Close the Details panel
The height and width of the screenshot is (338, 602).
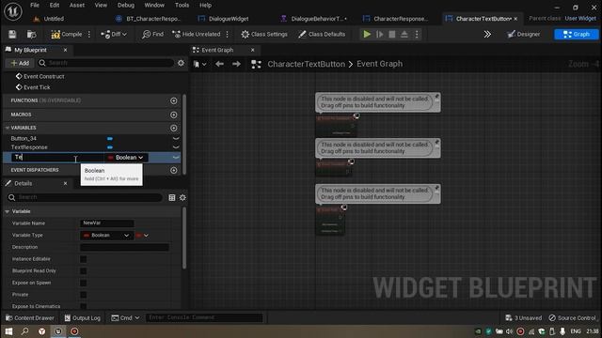[65, 183]
